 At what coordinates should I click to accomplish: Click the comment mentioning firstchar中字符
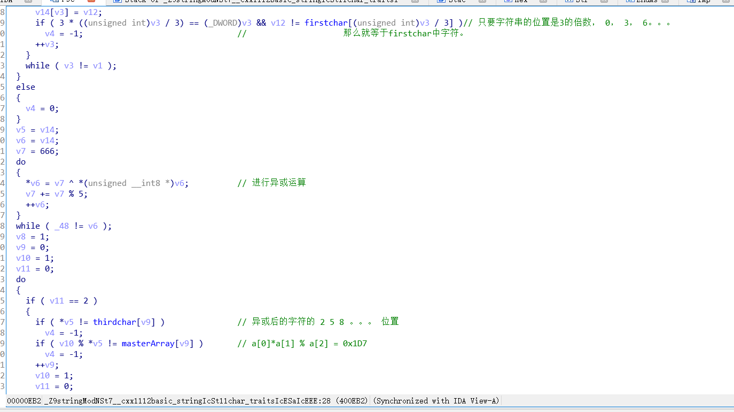404,33
